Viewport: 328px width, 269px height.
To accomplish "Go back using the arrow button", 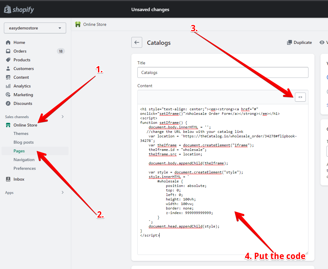I will click(x=137, y=42).
